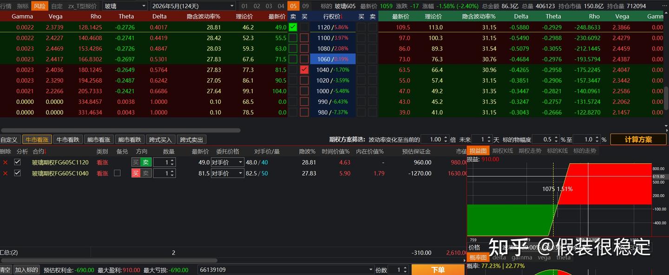Screen dimensions: 669x275
Task: Click the 清空 button
Action: coord(5,270)
